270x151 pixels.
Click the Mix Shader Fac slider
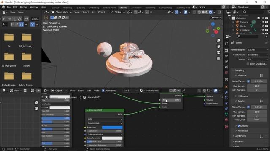click(x=171, y=100)
